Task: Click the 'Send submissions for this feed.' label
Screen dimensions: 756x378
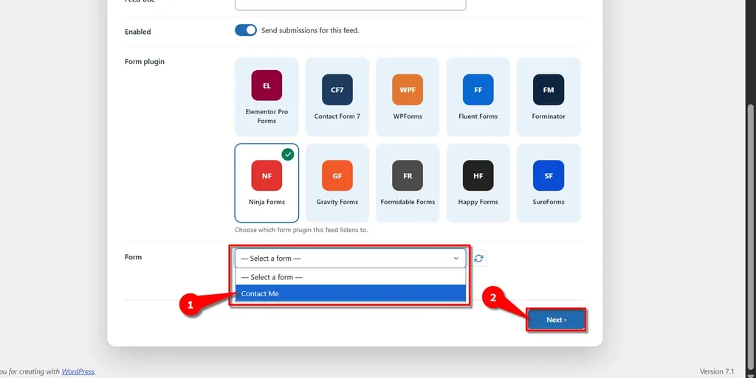Action: (310, 30)
